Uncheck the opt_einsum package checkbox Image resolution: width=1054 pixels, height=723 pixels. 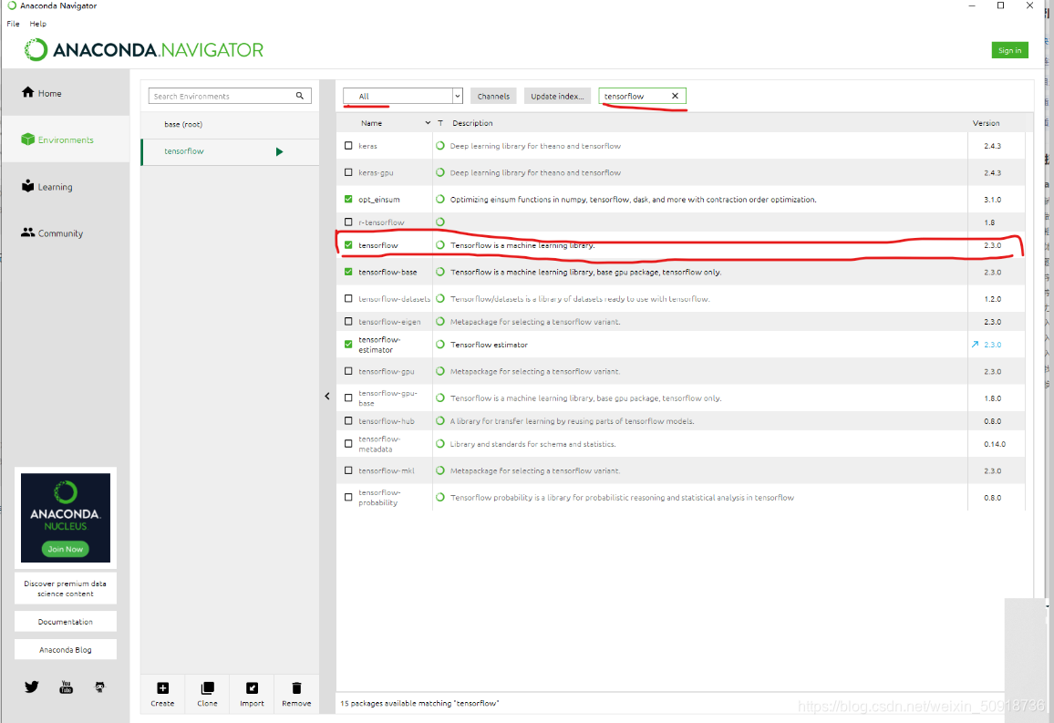click(348, 199)
